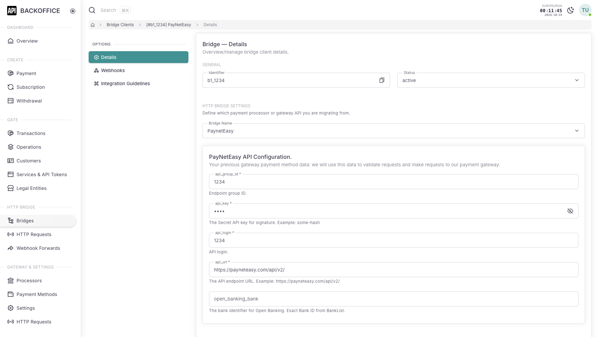The image size is (599, 337).
Task: Open the Customers page
Action: click(x=38, y=161)
